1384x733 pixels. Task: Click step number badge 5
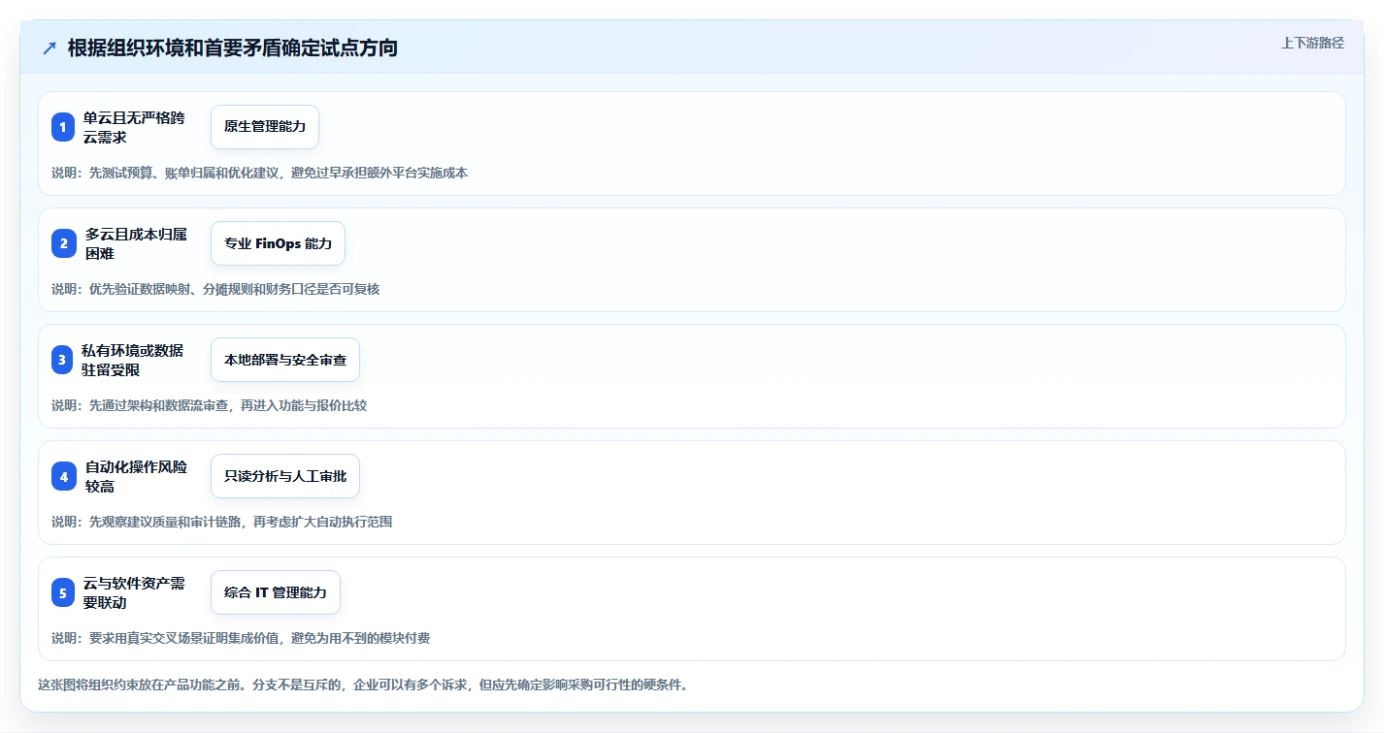click(63, 592)
